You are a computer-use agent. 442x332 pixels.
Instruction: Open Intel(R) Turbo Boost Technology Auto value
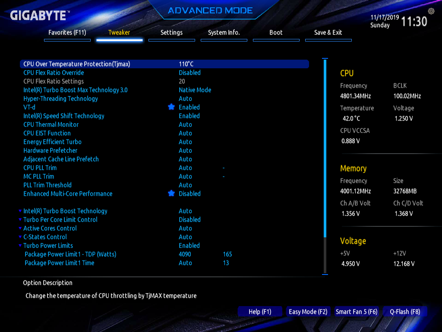185,211
